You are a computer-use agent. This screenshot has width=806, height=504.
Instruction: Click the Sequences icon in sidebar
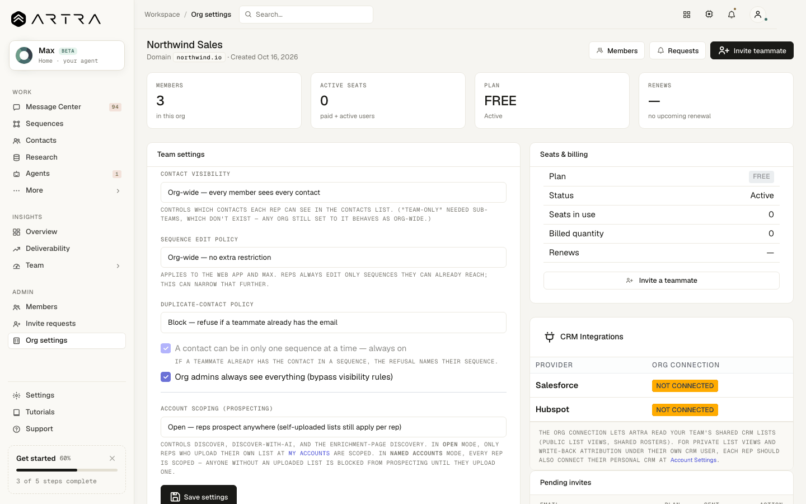(17, 124)
